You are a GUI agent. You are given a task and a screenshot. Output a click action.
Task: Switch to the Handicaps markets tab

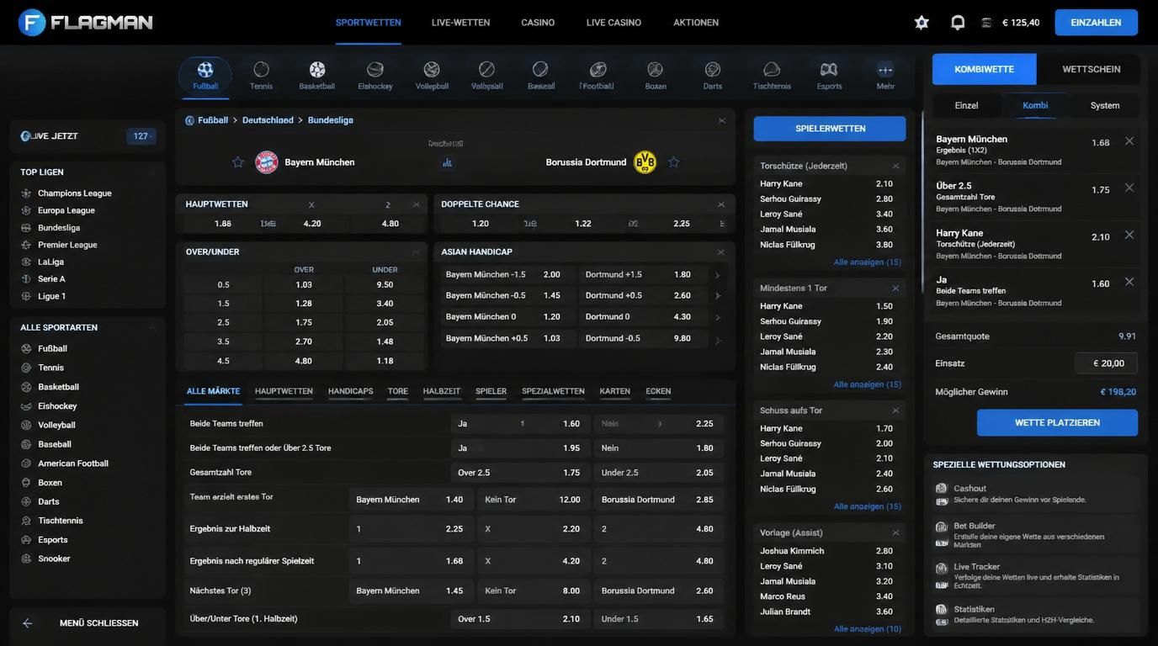click(x=350, y=391)
